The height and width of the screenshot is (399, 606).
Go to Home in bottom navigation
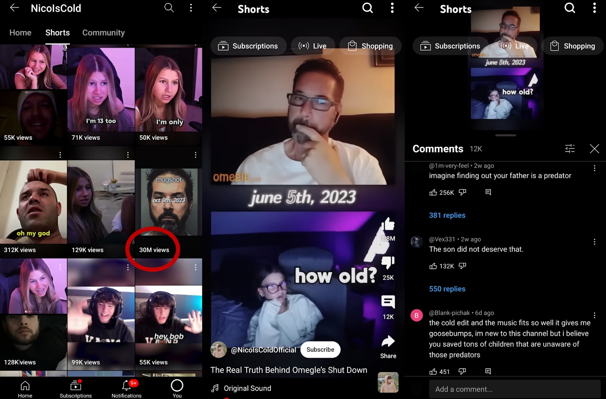tap(25, 389)
